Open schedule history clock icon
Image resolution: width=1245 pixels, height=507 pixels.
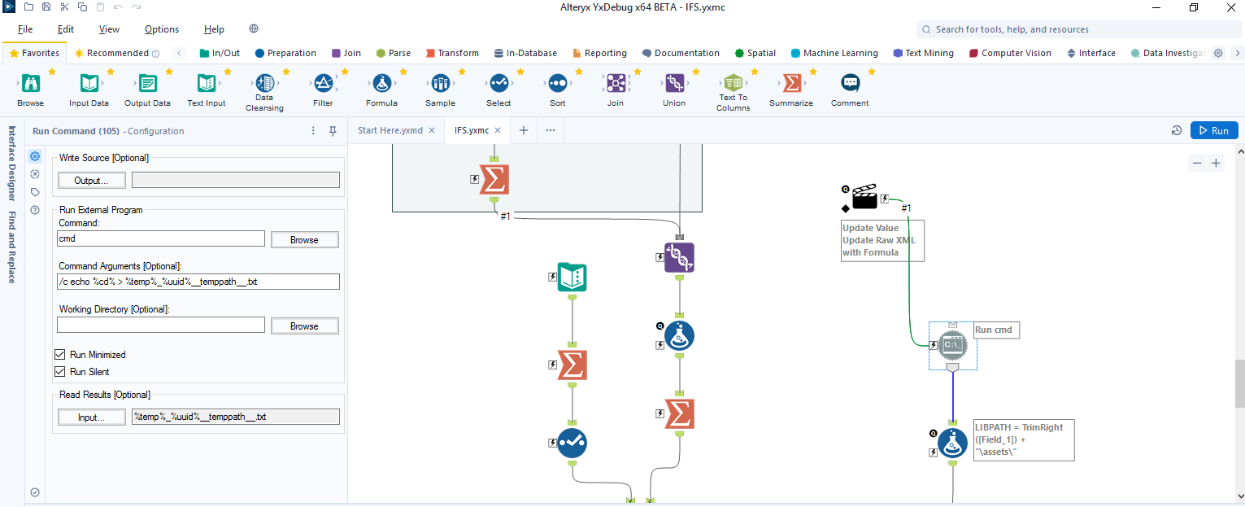pyautogui.click(x=1176, y=131)
